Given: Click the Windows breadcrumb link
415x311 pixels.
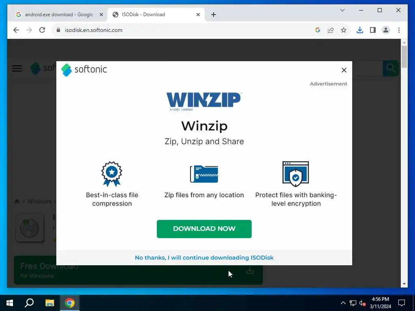Looking at the screenshot, I should tap(39, 202).
